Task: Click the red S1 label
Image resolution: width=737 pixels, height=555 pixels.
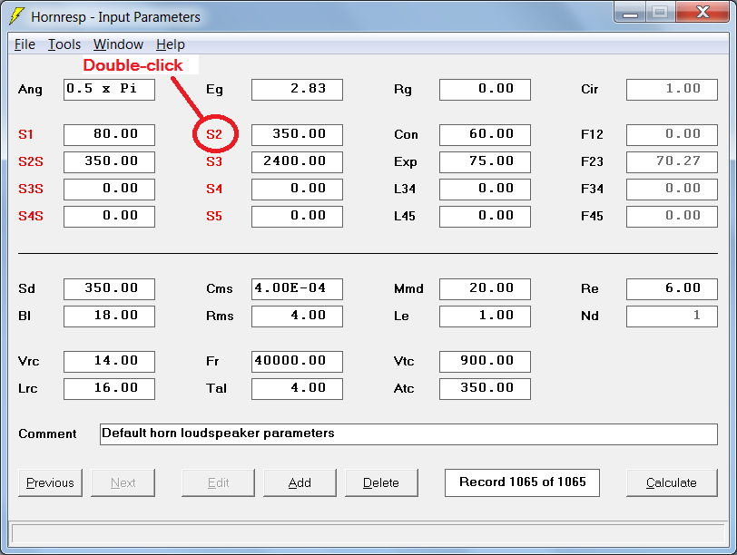Action: pyautogui.click(x=25, y=134)
